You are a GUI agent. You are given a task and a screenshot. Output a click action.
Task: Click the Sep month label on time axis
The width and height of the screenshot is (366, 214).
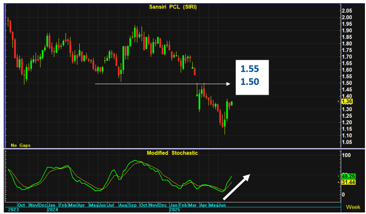point(132,205)
